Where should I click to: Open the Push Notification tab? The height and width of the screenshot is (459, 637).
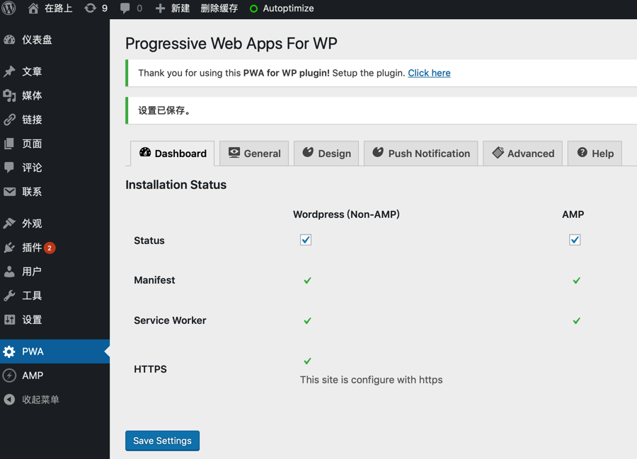[x=421, y=153]
